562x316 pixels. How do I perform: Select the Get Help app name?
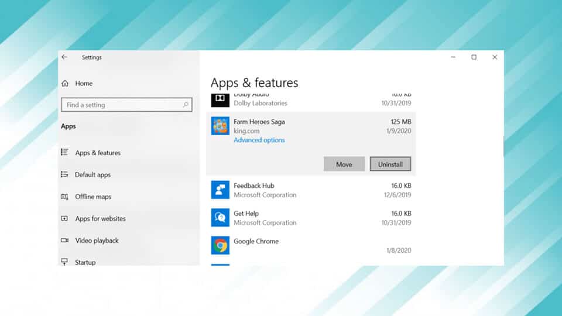(x=246, y=213)
